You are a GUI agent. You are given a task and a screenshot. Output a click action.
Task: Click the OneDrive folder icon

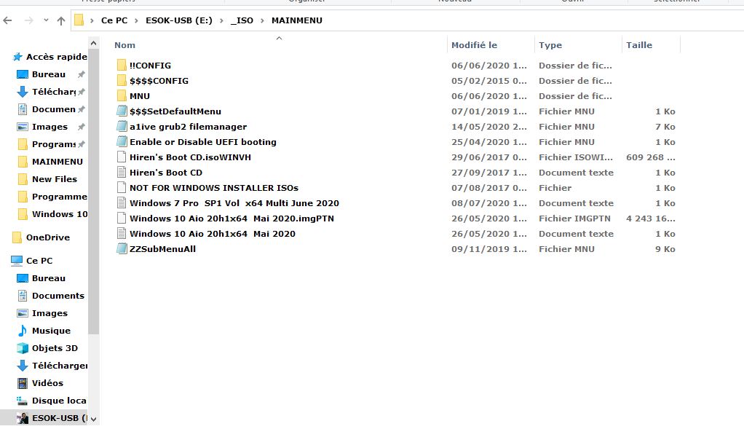(x=17, y=237)
